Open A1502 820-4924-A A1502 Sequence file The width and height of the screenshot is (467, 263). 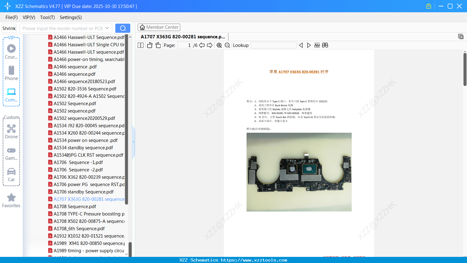[86, 96]
